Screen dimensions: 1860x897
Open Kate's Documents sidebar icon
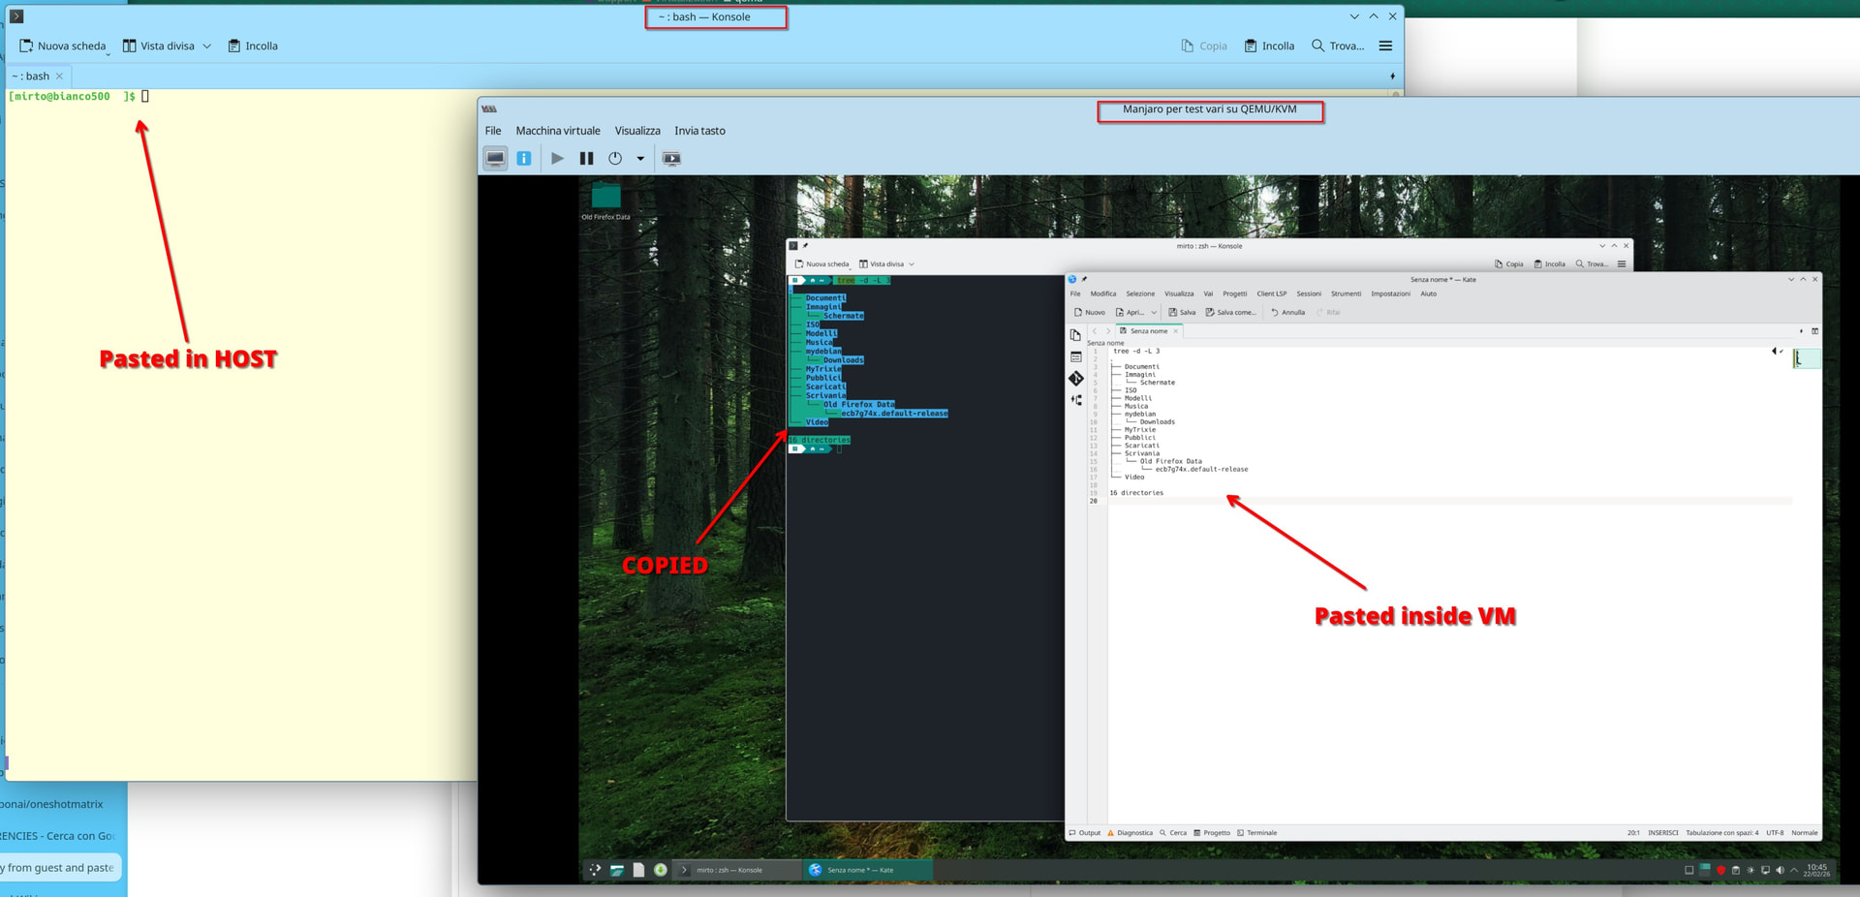tap(1075, 335)
